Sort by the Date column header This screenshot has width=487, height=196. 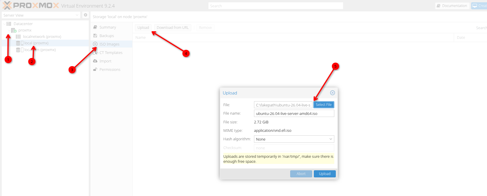470,38
